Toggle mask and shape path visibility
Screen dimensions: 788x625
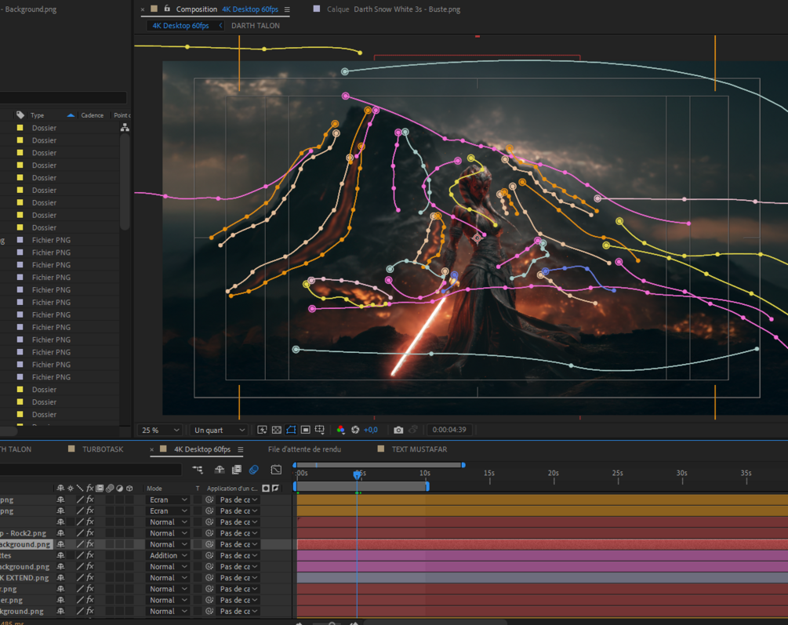[x=291, y=430]
